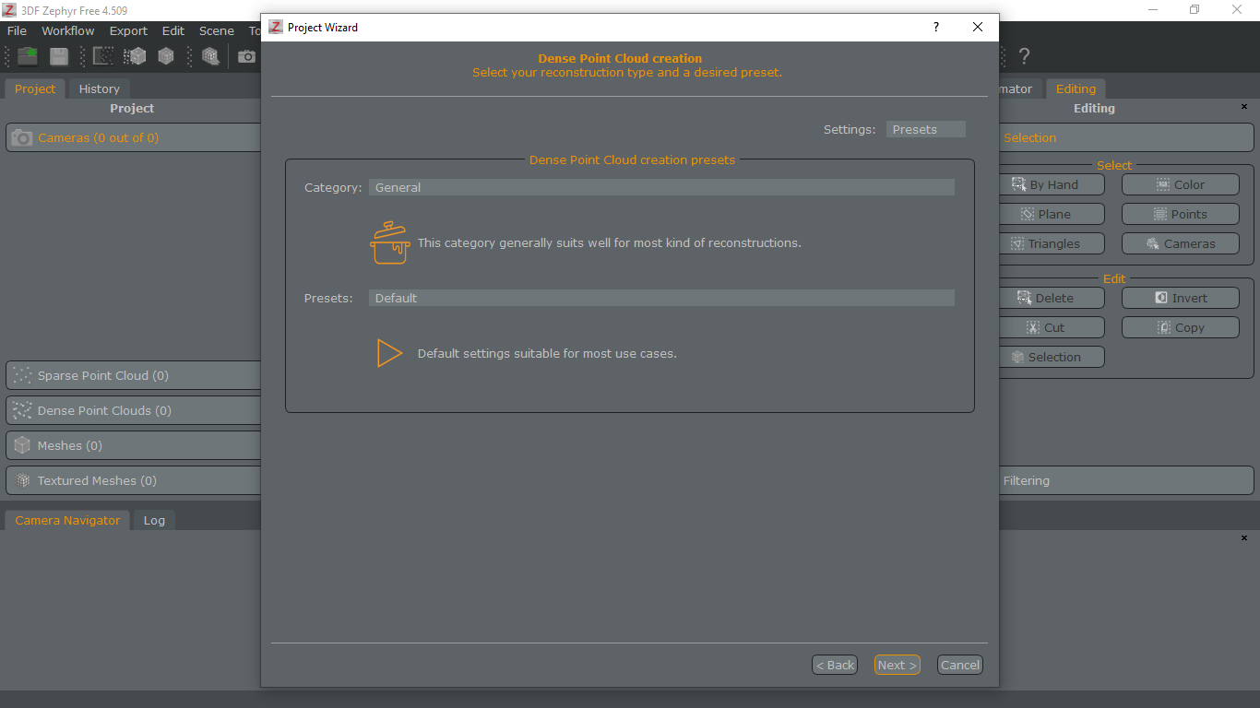
Task: Click the cooking pot category icon in wizard
Action: pos(390,242)
